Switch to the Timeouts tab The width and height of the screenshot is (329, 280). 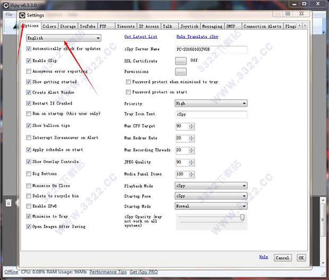click(126, 26)
